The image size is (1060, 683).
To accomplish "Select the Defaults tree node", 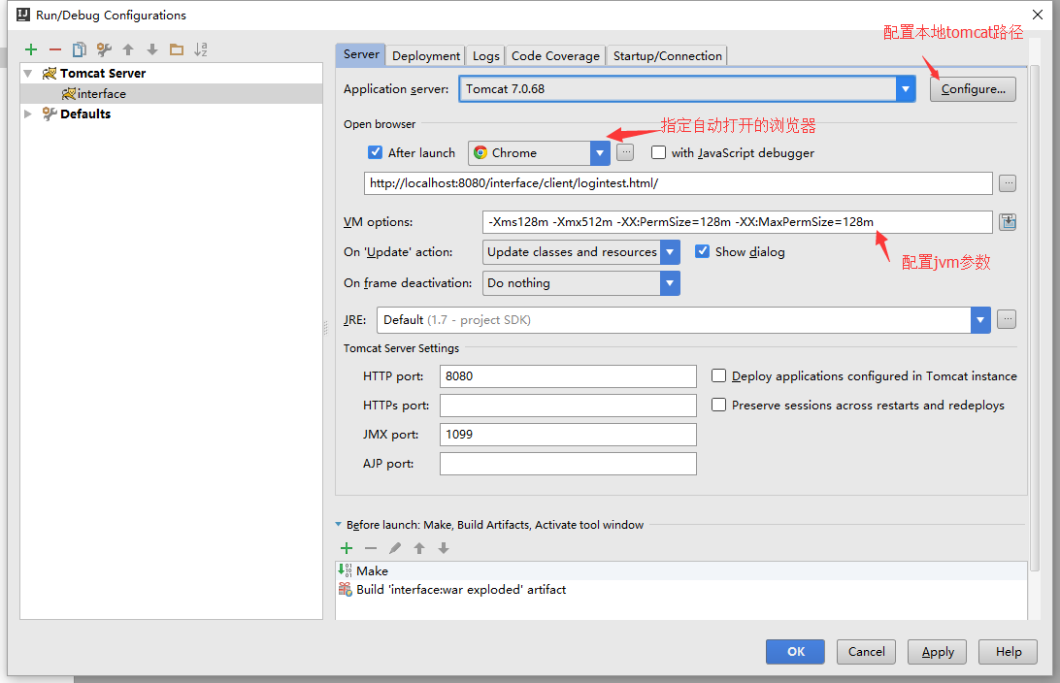I will coord(85,114).
